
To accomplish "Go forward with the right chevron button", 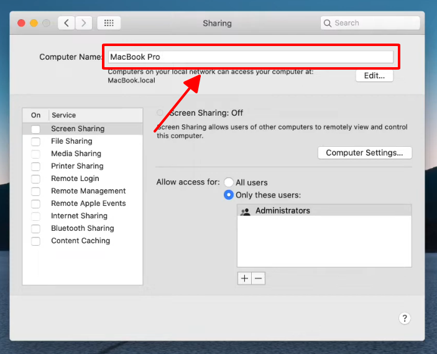I will [84, 23].
